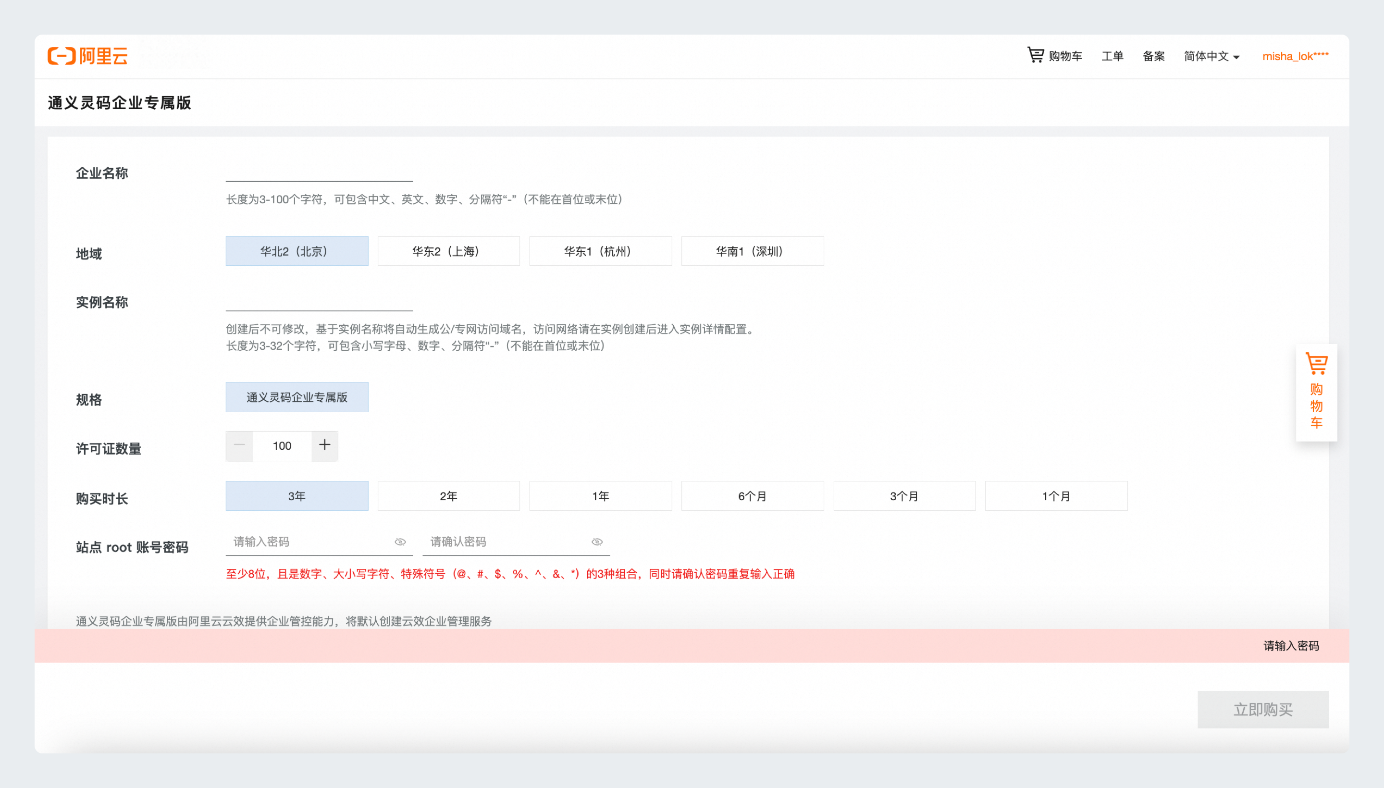The width and height of the screenshot is (1384, 788).
Task: Toggle visibility of 请输入密码 field
Action: 400,542
